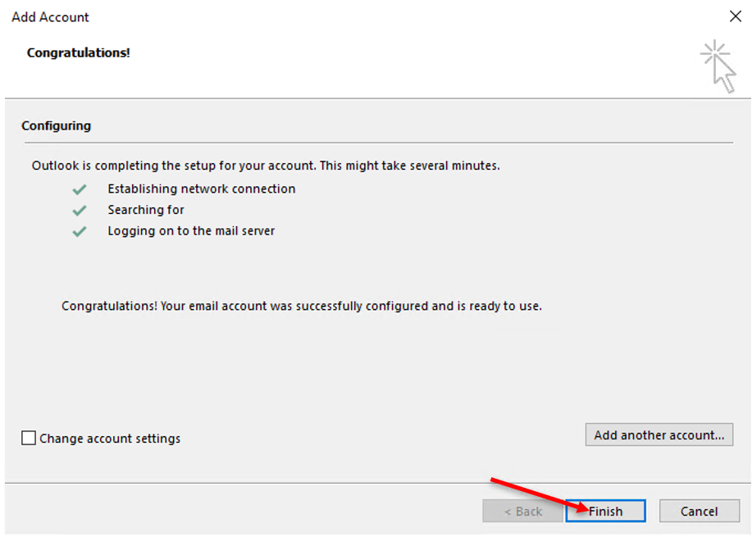Close the Add Account dialog window
Viewport: 752px width, 537px height.
coord(735,16)
